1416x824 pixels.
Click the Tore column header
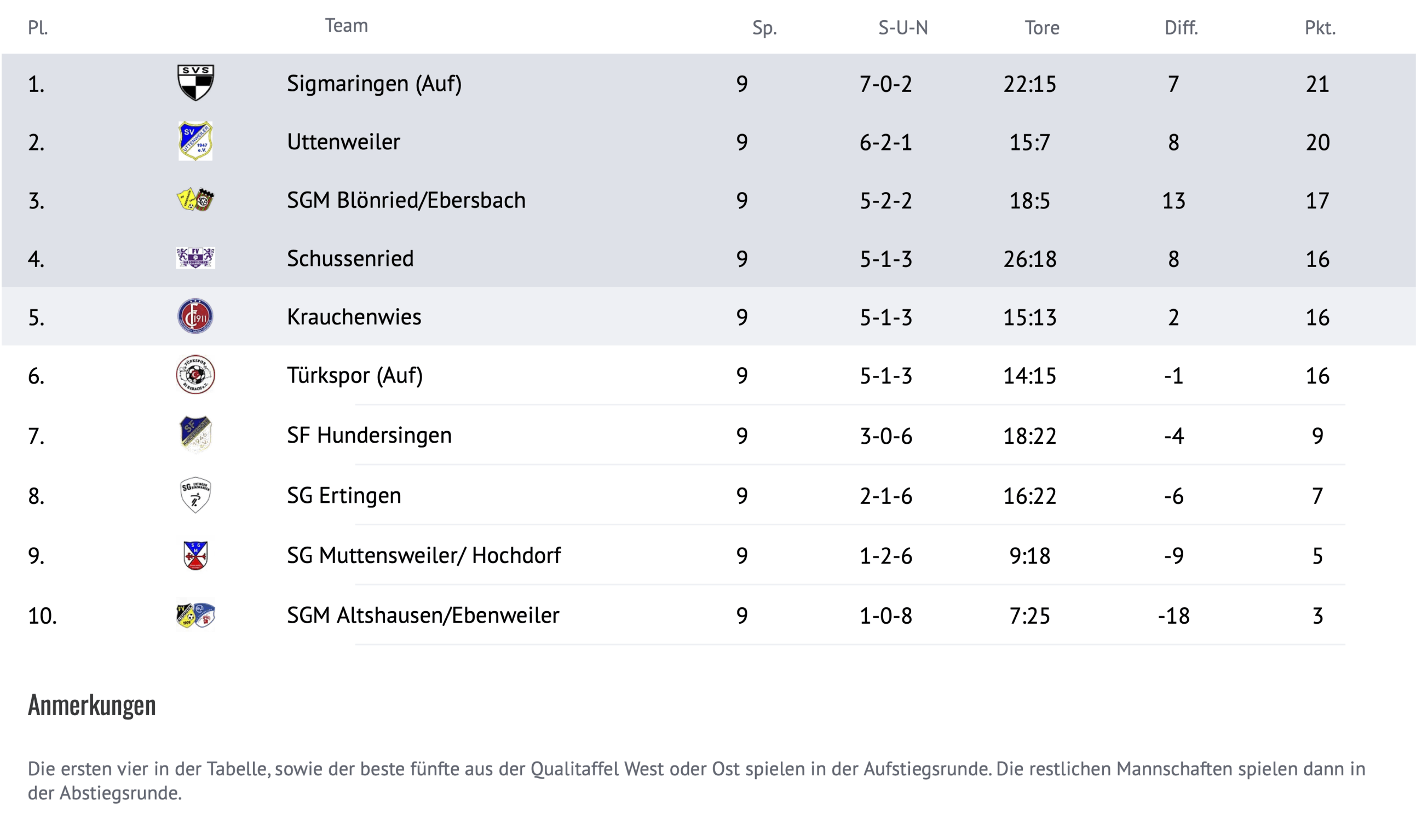[x=1042, y=27]
